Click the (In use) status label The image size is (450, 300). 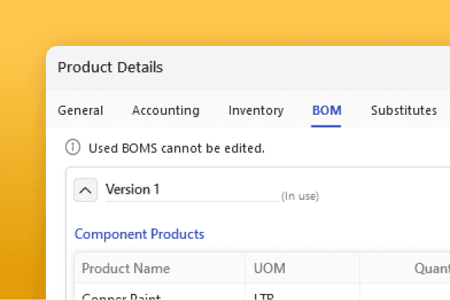tap(300, 197)
